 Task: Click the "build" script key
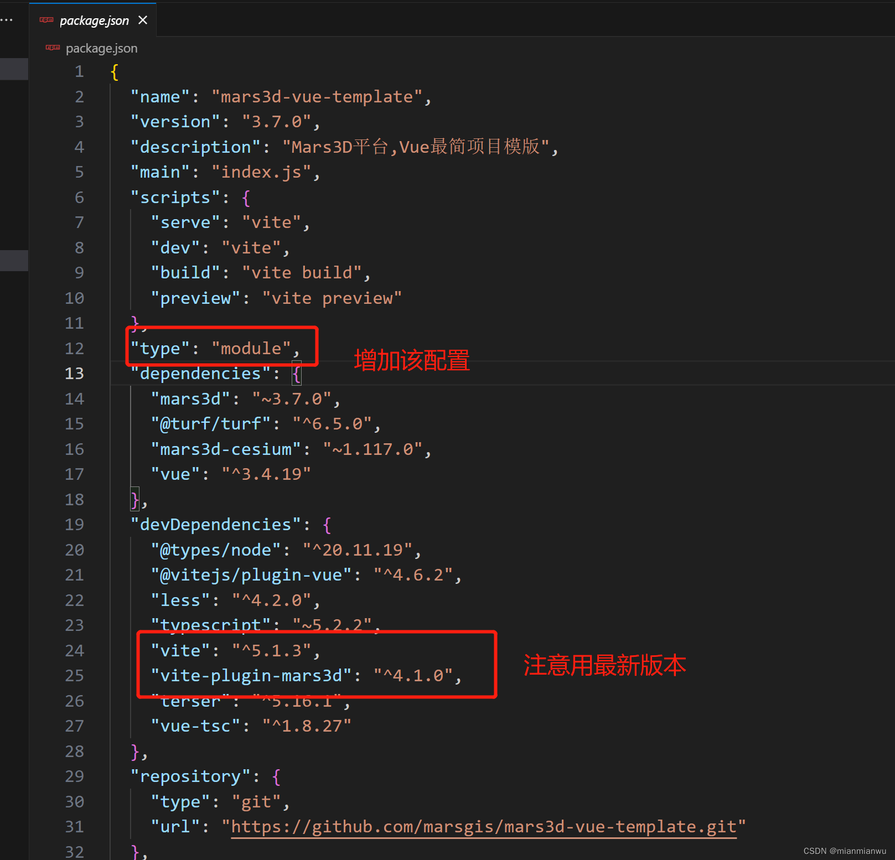[185, 273]
